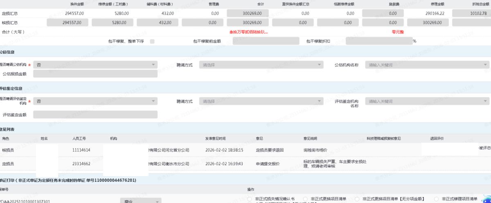Expand 聘请方式 dropdown in 评估鉴定信息 section

(x=261, y=101)
